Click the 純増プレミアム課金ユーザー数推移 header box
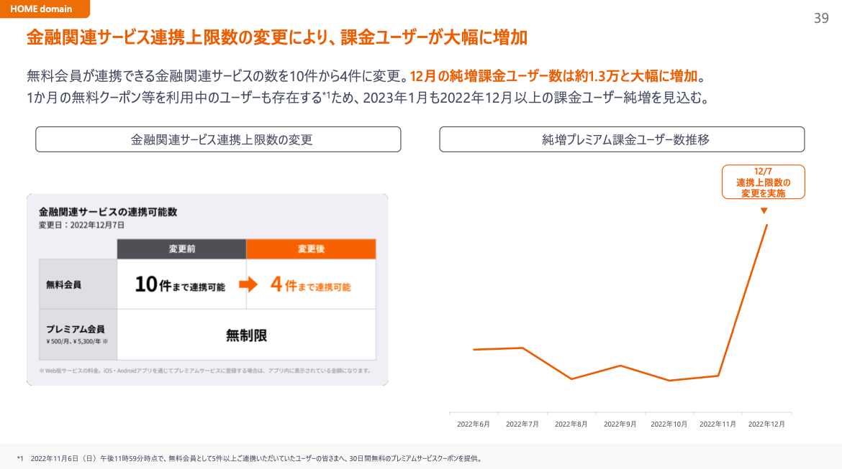Viewport: 842px width, 469px height. pyautogui.click(x=622, y=139)
